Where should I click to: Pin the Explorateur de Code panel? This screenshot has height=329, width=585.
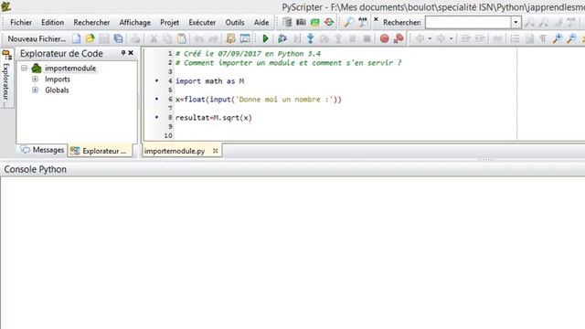(x=123, y=53)
